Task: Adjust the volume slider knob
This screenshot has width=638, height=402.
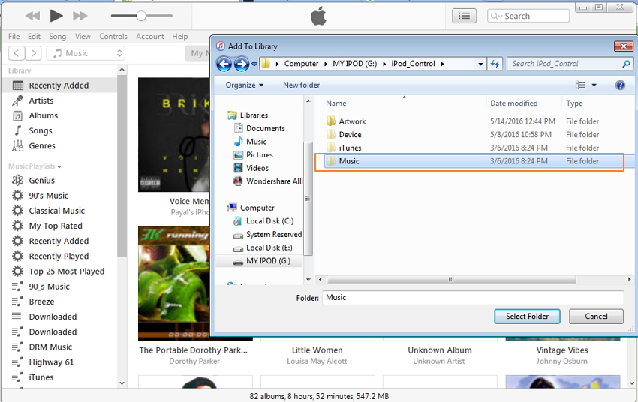Action: pyautogui.click(x=141, y=16)
